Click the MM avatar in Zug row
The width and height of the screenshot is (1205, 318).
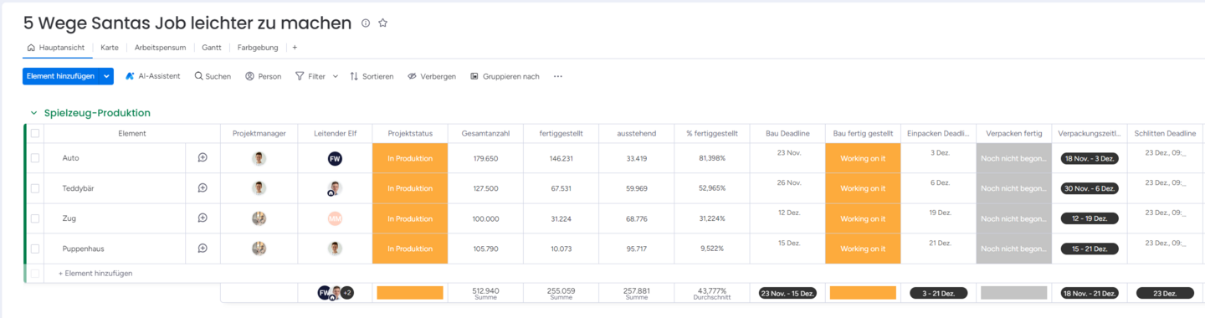click(x=335, y=218)
